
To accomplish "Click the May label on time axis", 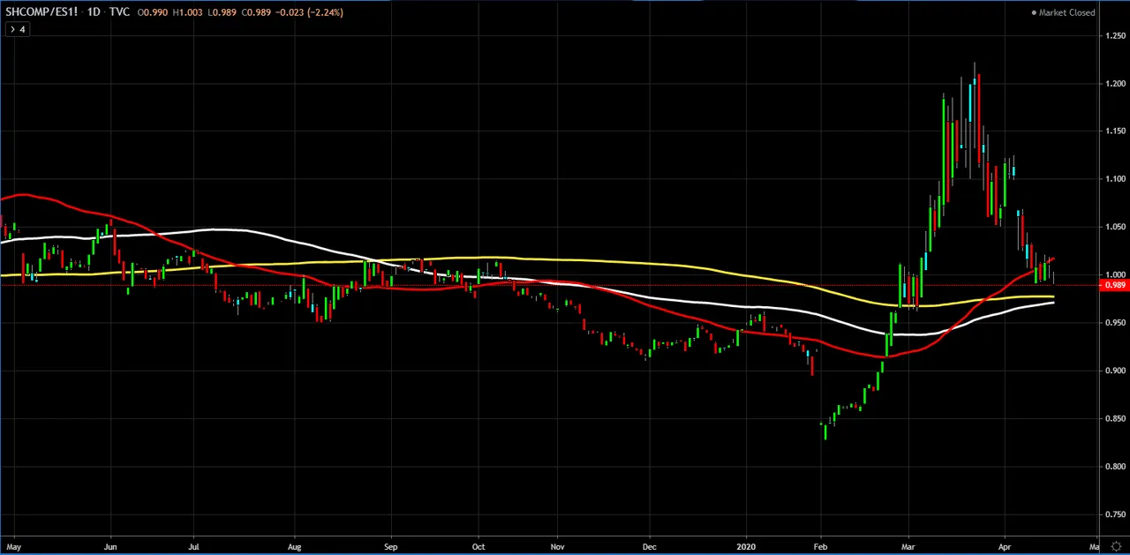I will pos(13,547).
